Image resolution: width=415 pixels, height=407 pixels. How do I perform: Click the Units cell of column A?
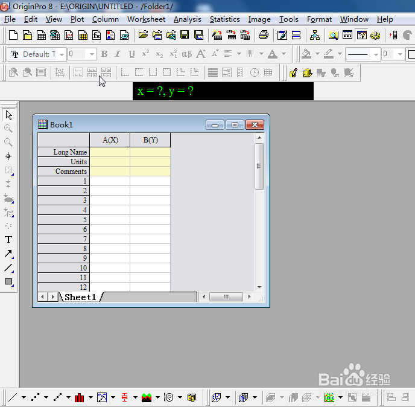(110, 162)
